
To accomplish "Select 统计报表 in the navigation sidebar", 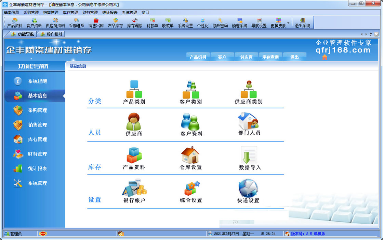I will tap(37, 168).
